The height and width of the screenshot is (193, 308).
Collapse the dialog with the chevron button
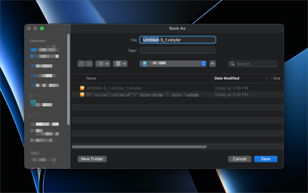(x=213, y=64)
